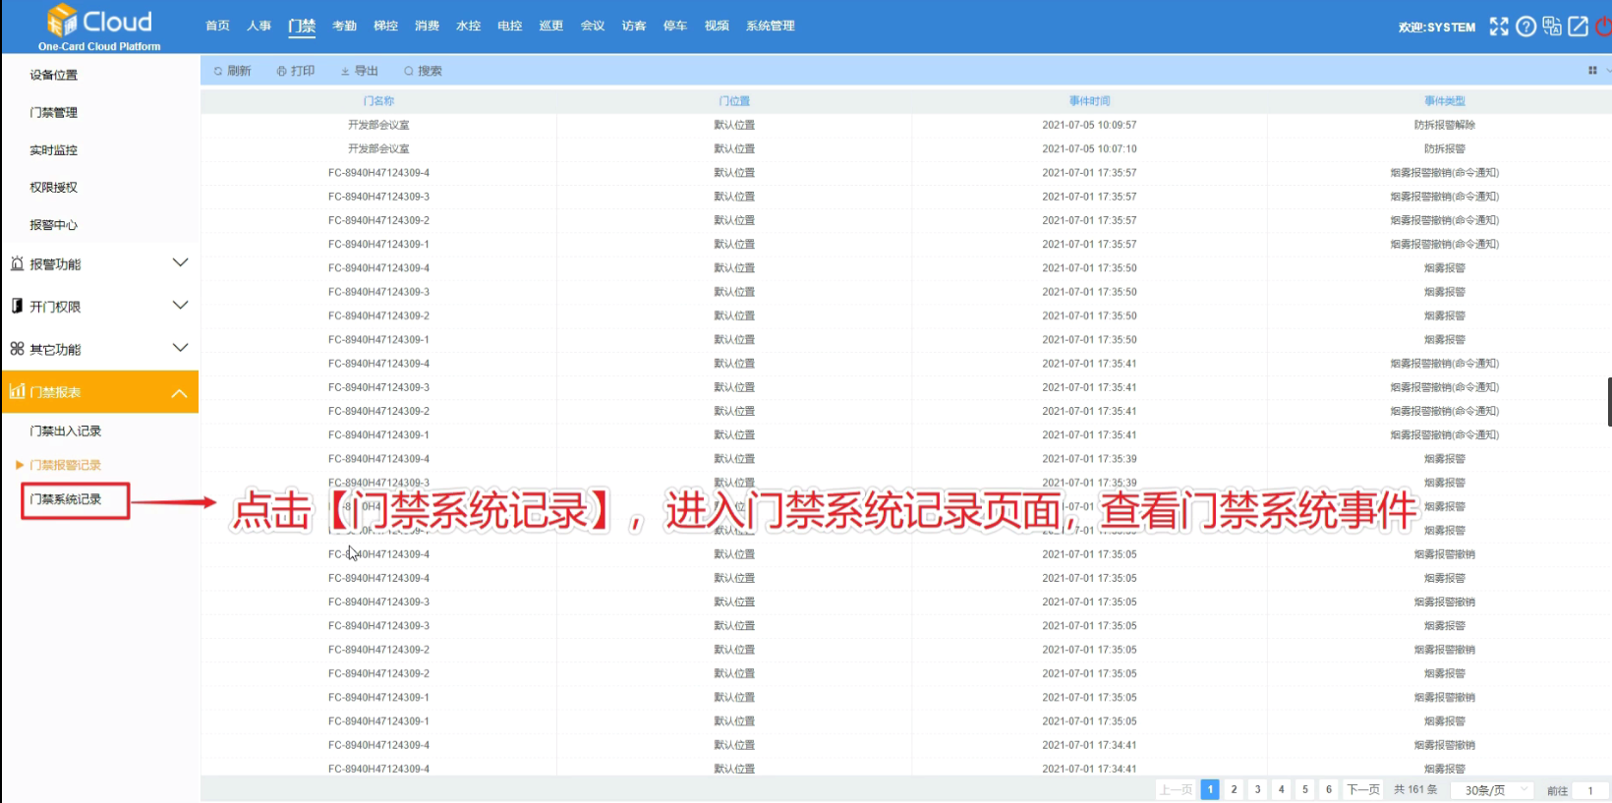Open the 30条/页 page size dropdown
1612x803 pixels.
(1492, 790)
